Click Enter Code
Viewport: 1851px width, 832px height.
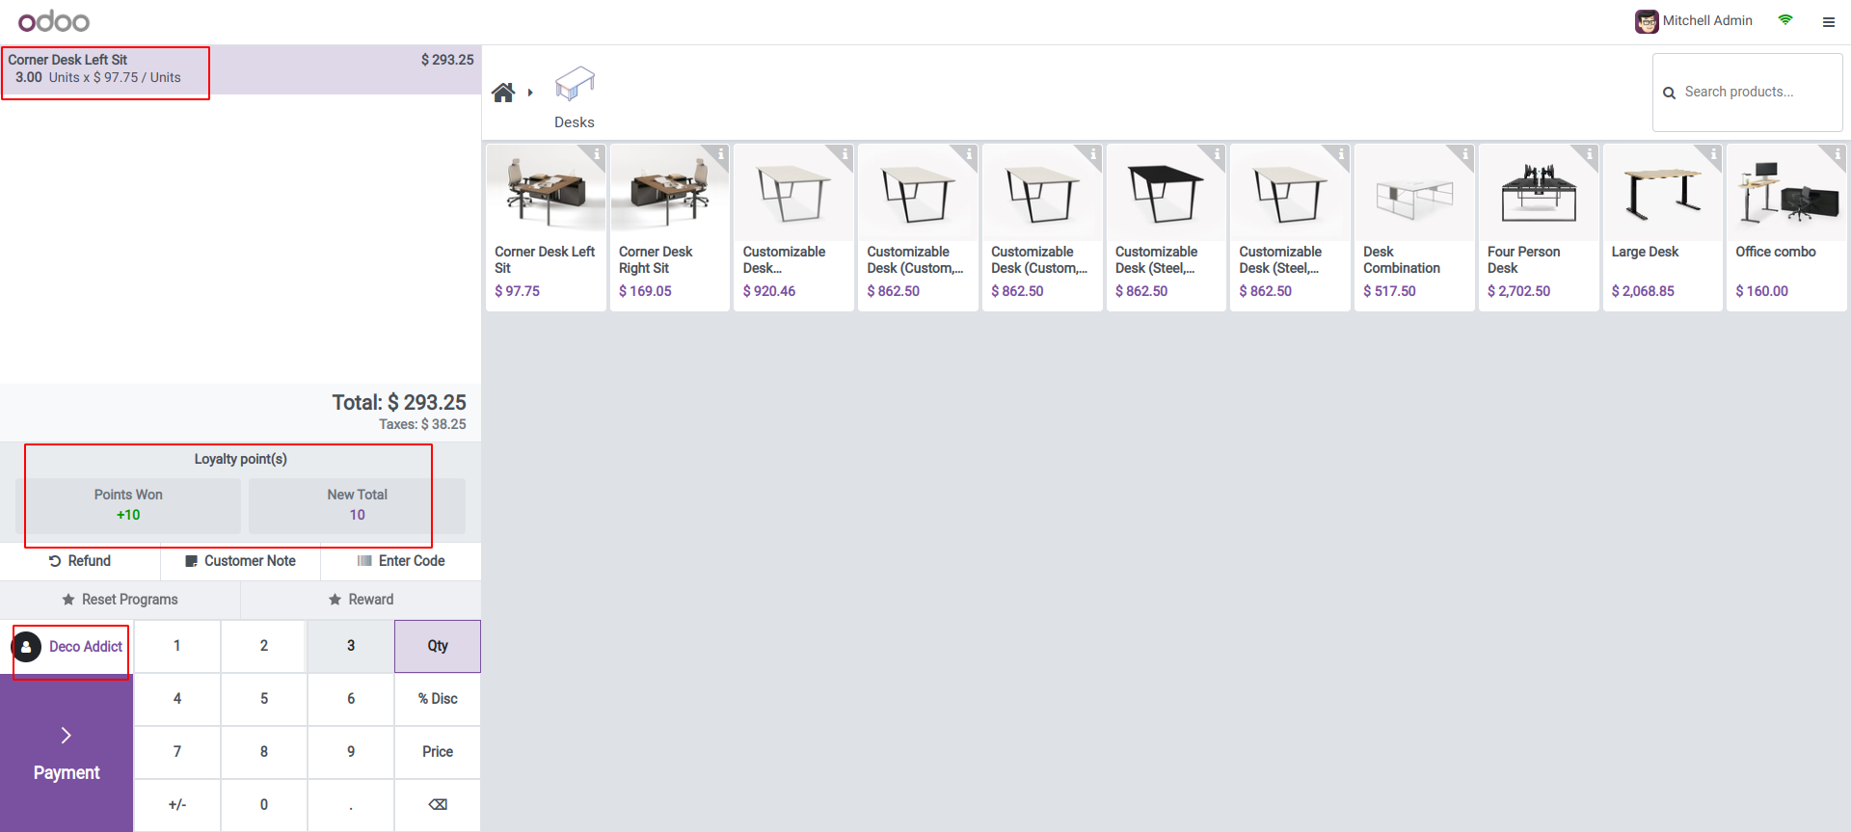pos(401,561)
